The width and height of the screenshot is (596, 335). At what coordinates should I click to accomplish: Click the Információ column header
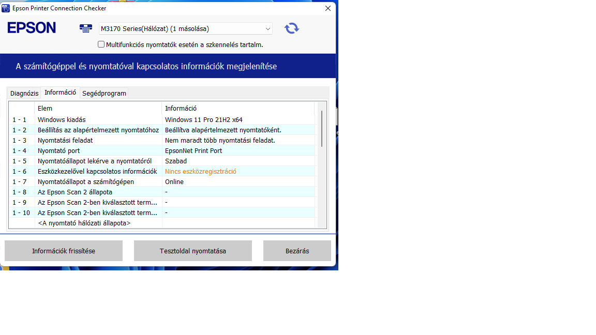point(239,108)
